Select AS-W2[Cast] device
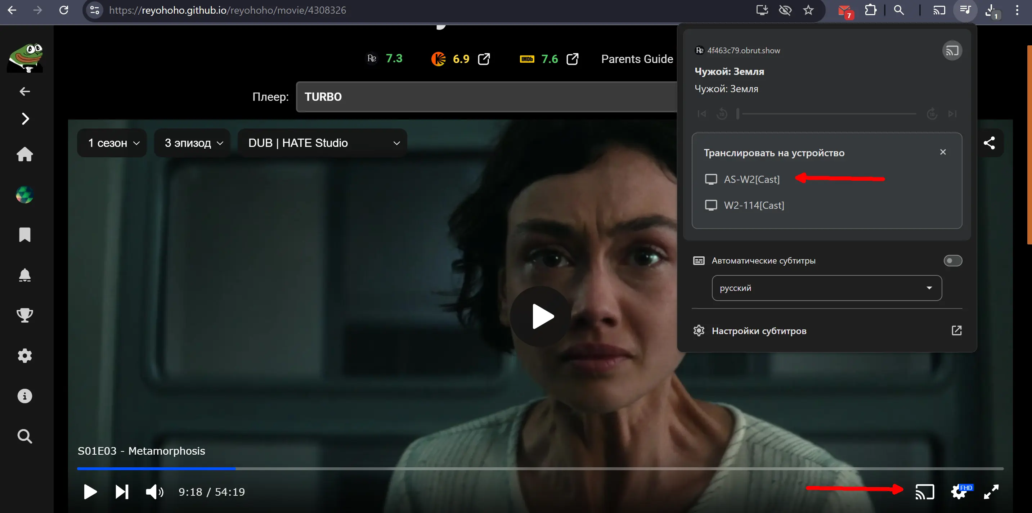The image size is (1032, 513). pyautogui.click(x=751, y=179)
